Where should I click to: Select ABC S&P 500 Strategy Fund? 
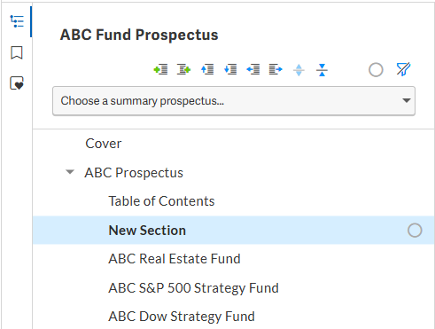[x=194, y=288]
